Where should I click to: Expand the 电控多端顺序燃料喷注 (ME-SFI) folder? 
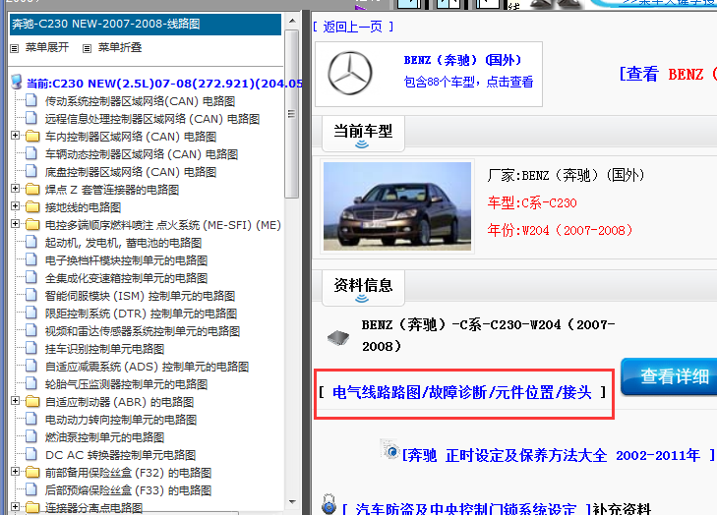coord(15,224)
